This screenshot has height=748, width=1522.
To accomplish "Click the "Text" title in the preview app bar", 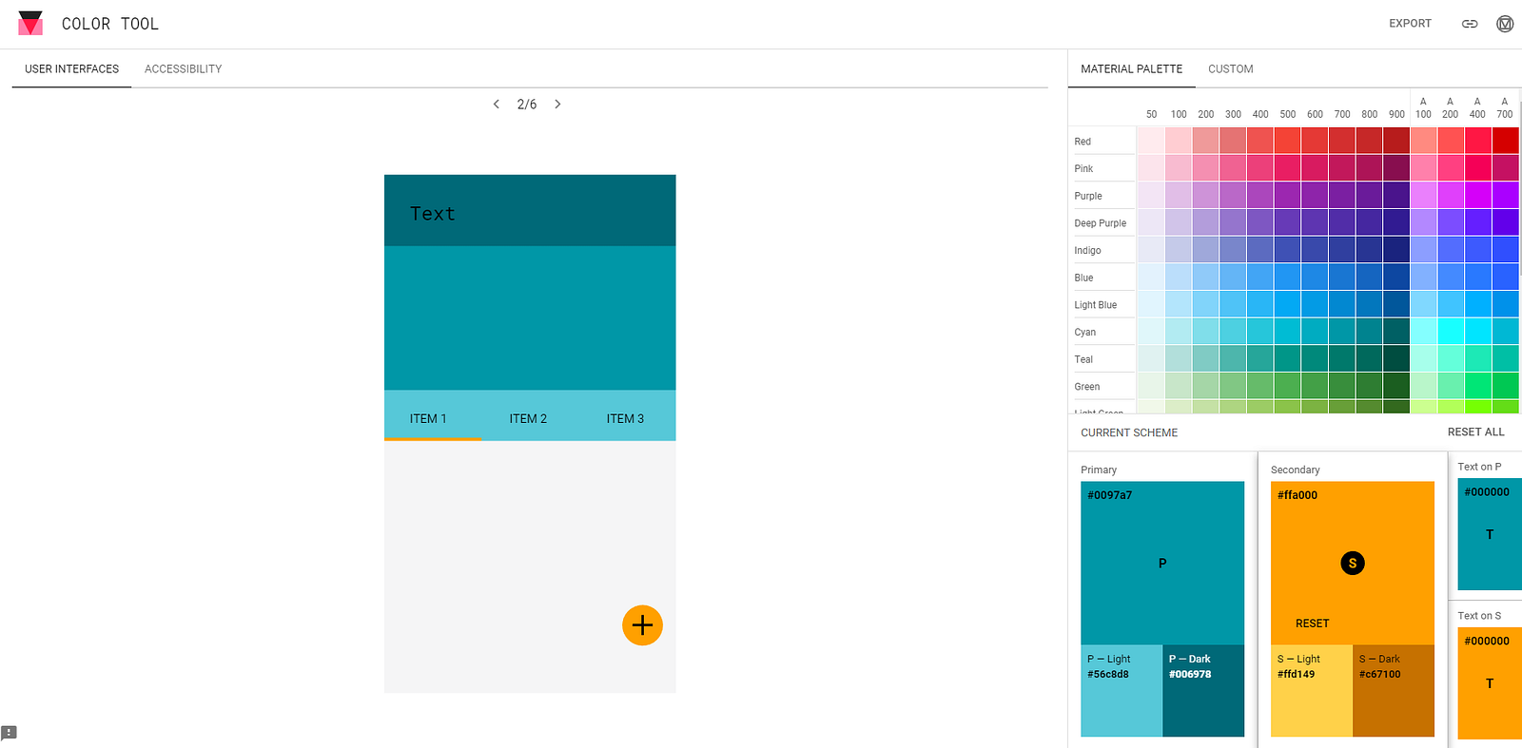I will tap(433, 214).
